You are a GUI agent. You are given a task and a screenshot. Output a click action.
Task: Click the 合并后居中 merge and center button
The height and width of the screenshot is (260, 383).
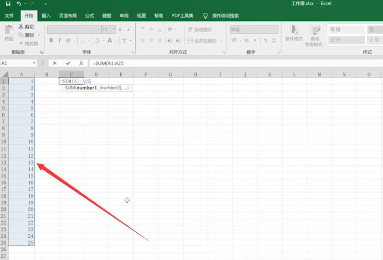pos(202,41)
